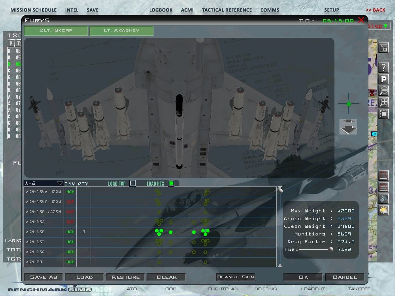Click the SAVE AS button
Image resolution: width=395 pixels, height=296 pixels.
tap(44, 277)
